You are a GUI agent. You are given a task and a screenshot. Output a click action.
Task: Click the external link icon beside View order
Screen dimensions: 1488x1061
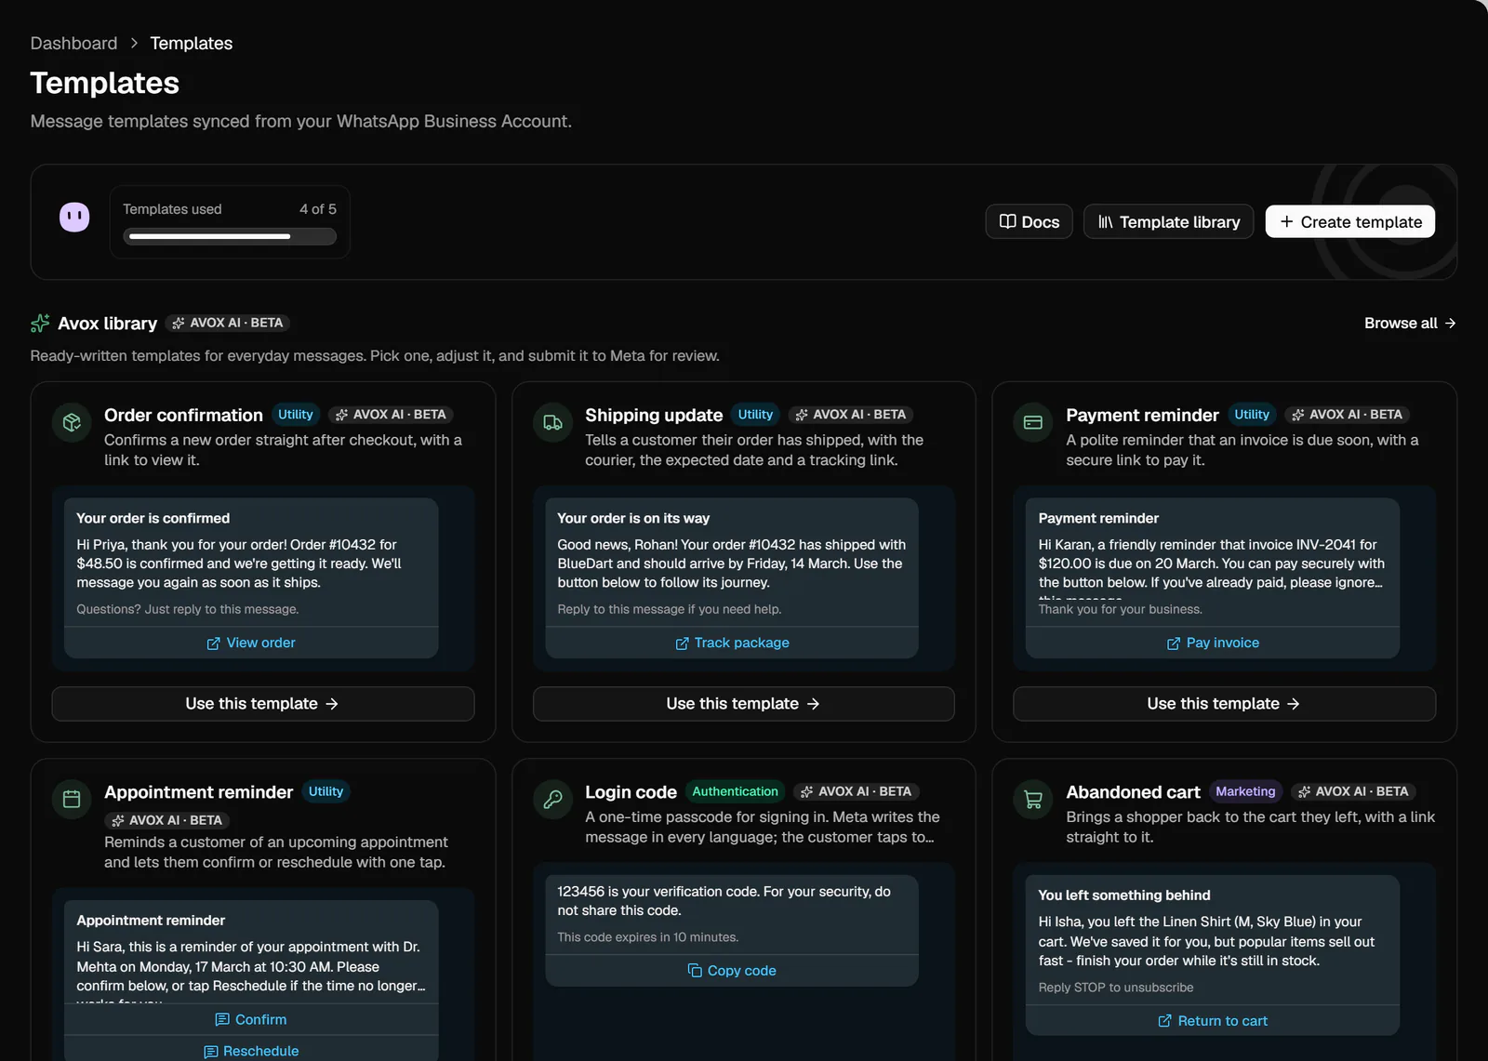click(213, 643)
